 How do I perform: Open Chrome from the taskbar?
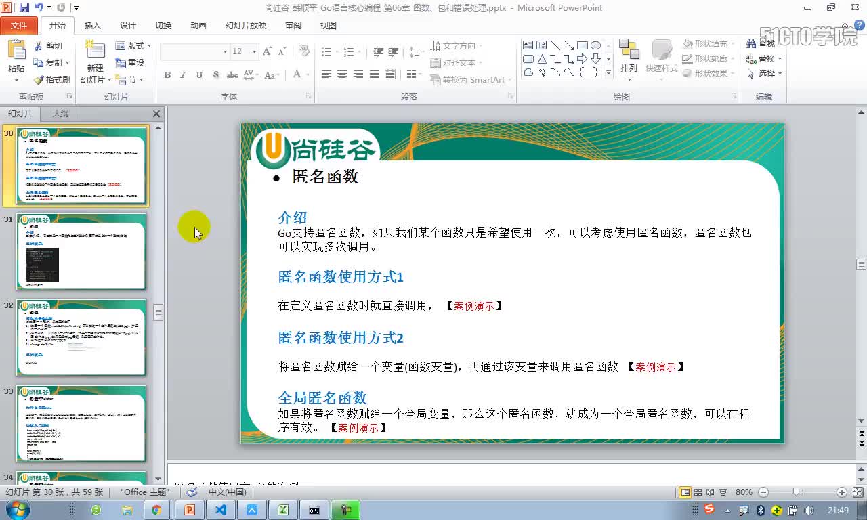pos(156,510)
